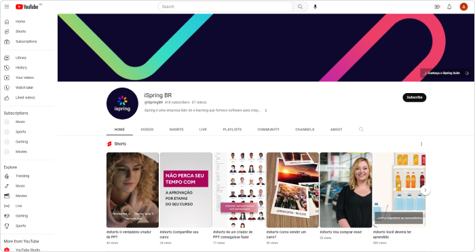Open the Playlists tab
The height and width of the screenshot is (252, 475).
coord(232,130)
